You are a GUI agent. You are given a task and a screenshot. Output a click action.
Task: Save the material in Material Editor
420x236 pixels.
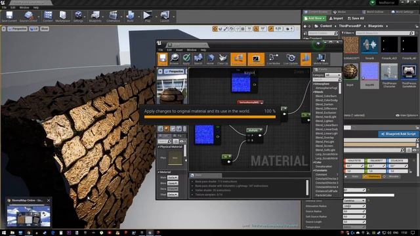coord(163,59)
